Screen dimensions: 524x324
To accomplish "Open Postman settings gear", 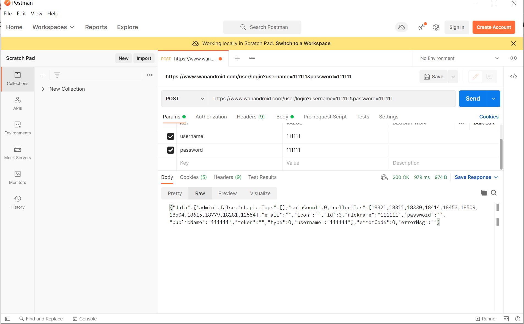I will pos(436,27).
